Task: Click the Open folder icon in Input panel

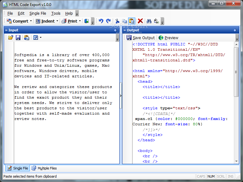Action: click(11, 38)
